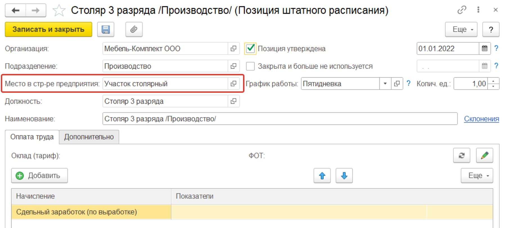Switch to the Дополнительно tab

pyautogui.click(x=89, y=137)
